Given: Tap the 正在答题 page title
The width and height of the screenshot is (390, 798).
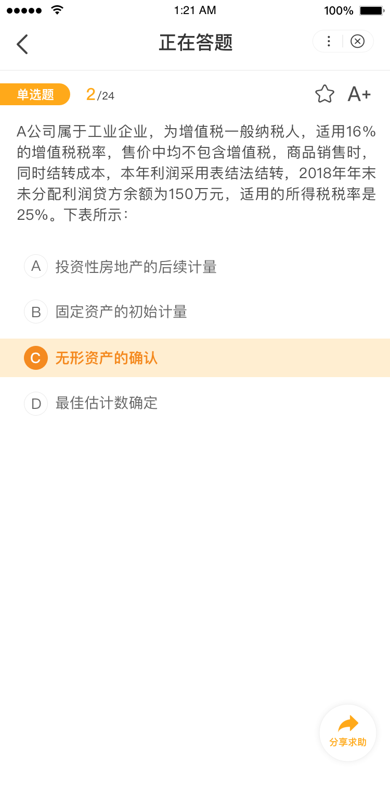Looking at the screenshot, I should (x=196, y=43).
